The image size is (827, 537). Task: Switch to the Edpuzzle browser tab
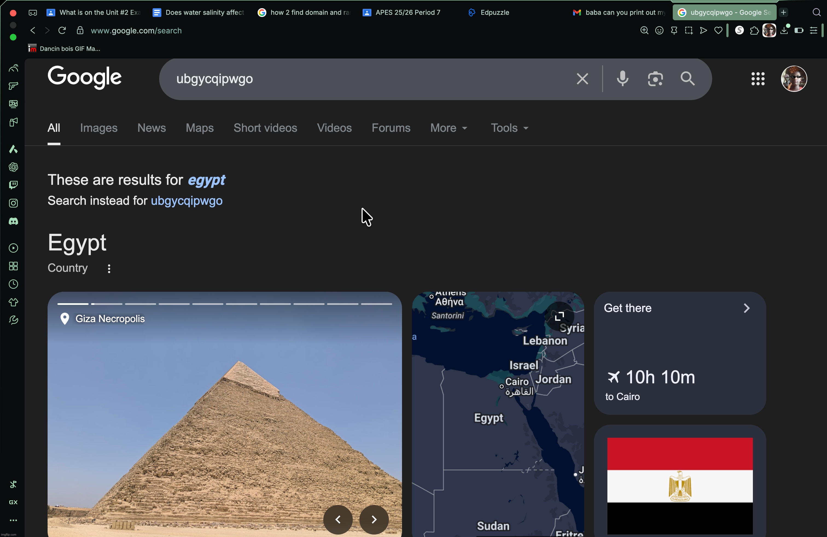[x=494, y=13]
